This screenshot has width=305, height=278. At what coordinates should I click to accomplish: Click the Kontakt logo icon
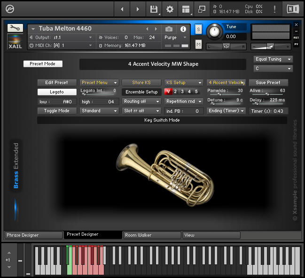pos(10,9)
